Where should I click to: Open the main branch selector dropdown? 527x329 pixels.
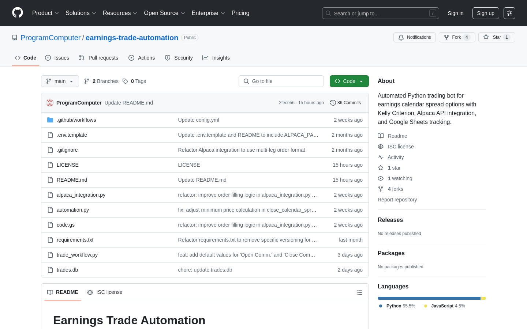(x=60, y=81)
